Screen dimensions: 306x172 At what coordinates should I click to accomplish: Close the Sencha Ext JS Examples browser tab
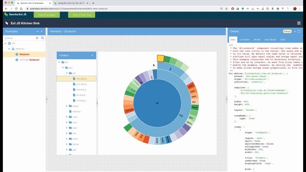50,3
